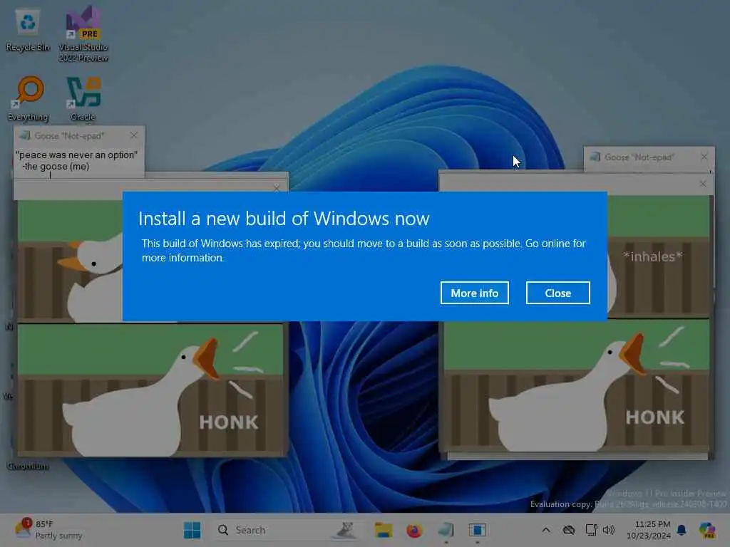Open the notifications bell
Screen dimensions: 730x547
tap(682, 530)
